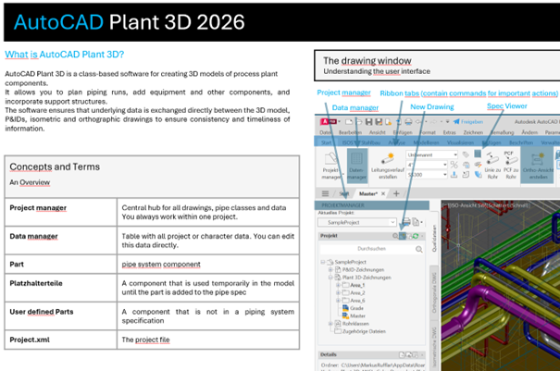Open the Projektmanager ribbon tool
The height and width of the screenshot is (371, 560).
click(331, 166)
